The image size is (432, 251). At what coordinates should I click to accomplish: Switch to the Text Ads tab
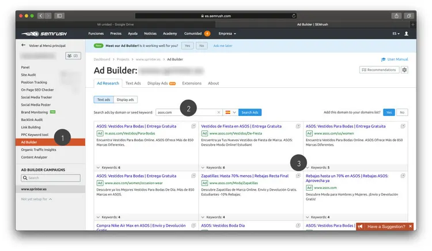coord(133,83)
